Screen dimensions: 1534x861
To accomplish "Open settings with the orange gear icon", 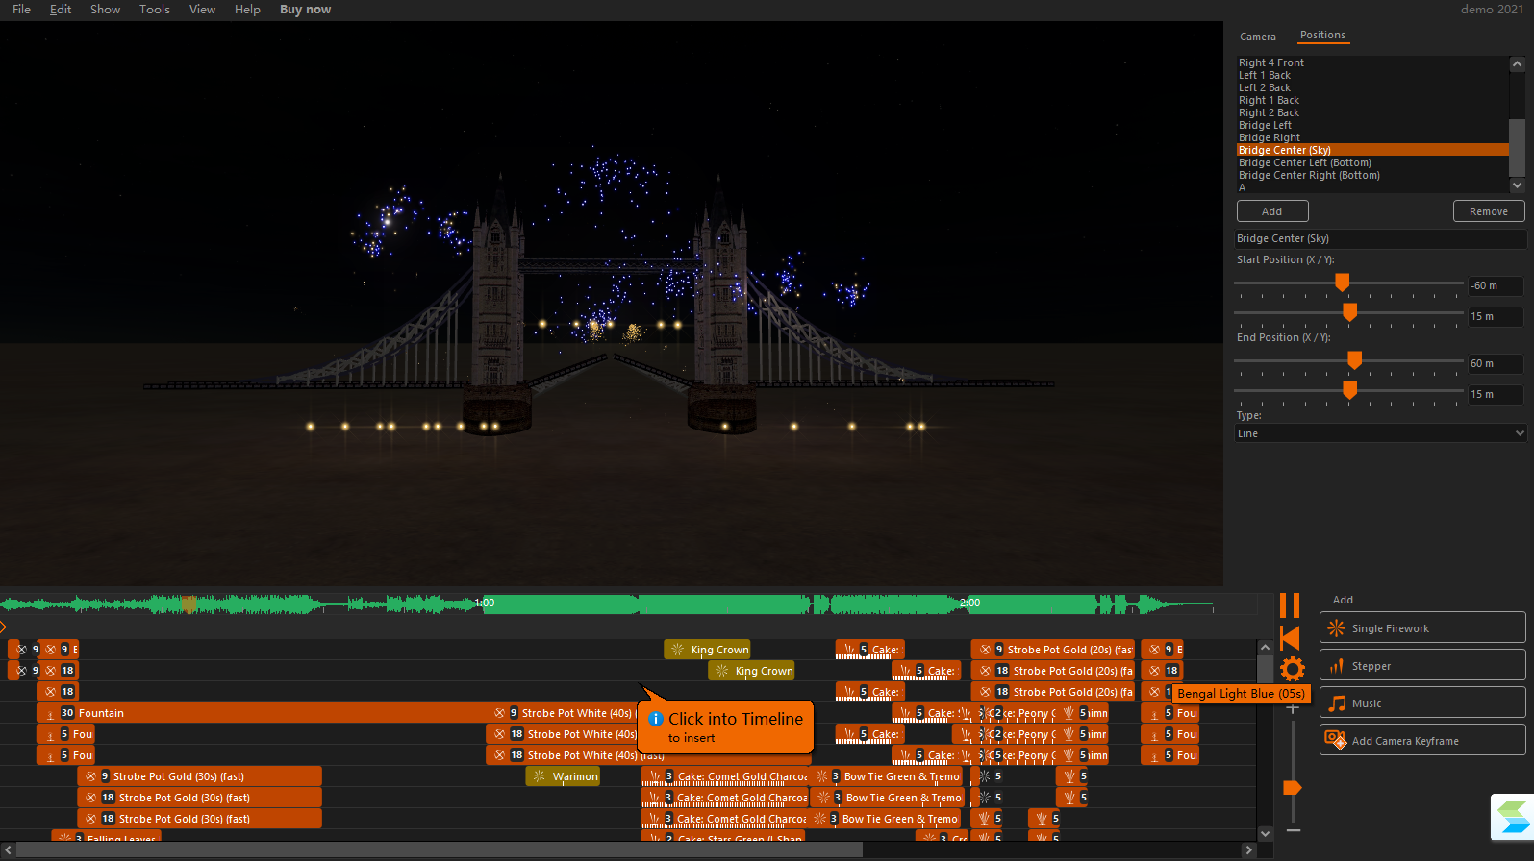I will (x=1293, y=670).
